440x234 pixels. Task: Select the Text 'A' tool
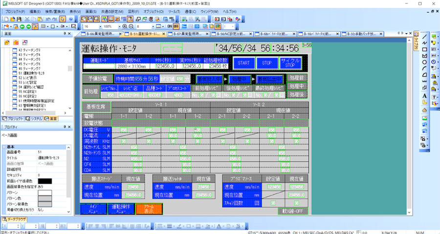(x=424, y=96)
